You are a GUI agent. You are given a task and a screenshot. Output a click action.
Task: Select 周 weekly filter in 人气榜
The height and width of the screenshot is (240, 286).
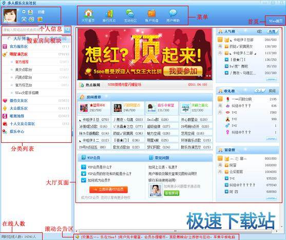click(220, 46)
